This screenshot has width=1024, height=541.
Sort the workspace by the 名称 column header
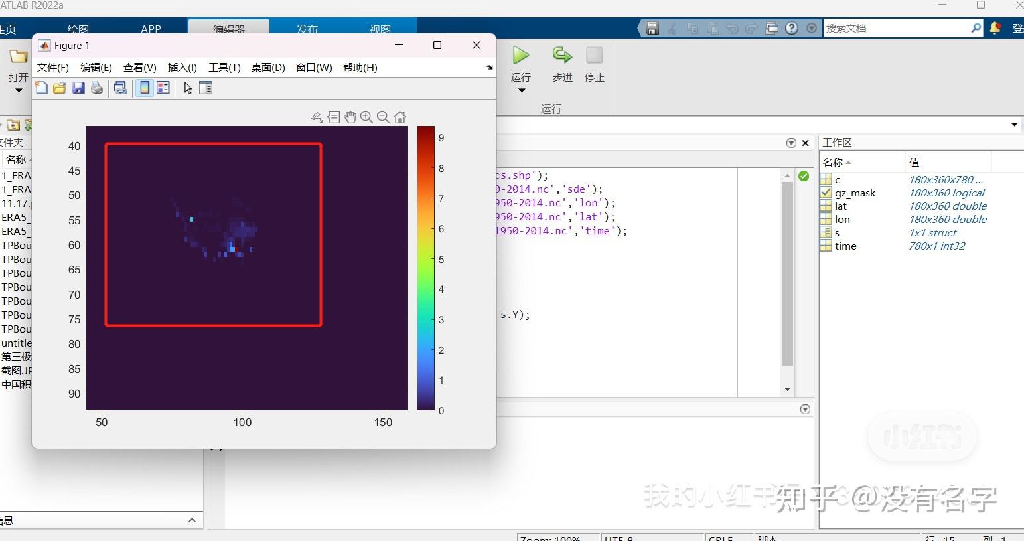(x=862, y=162)
